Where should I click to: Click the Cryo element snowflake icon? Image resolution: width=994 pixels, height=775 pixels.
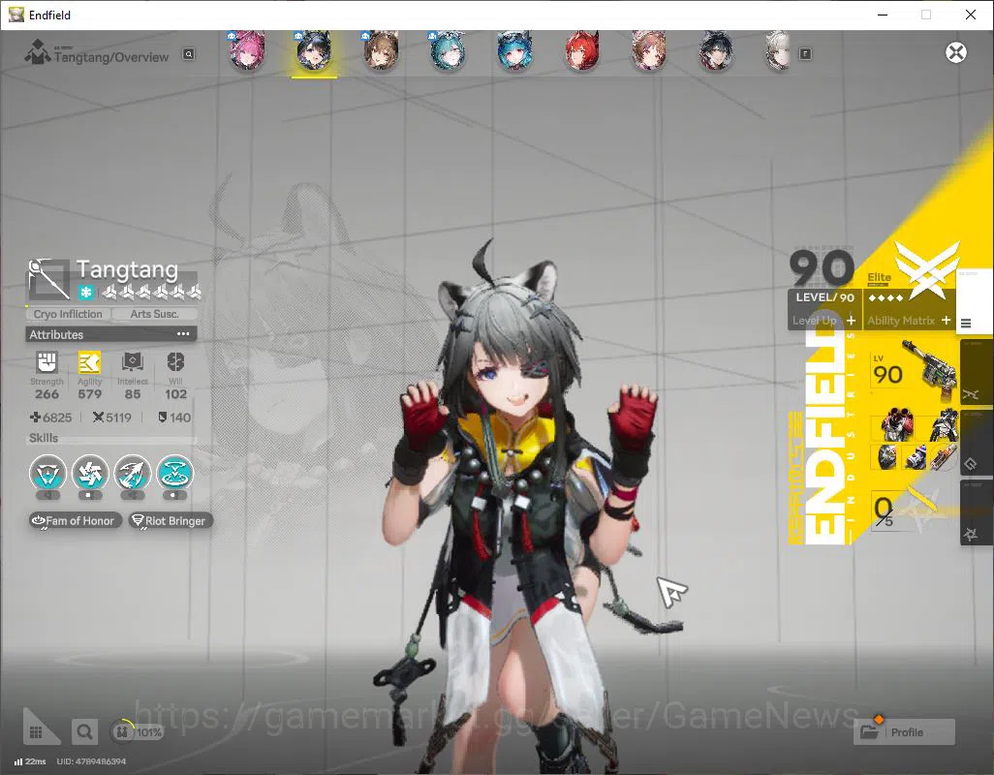[86, 293]
